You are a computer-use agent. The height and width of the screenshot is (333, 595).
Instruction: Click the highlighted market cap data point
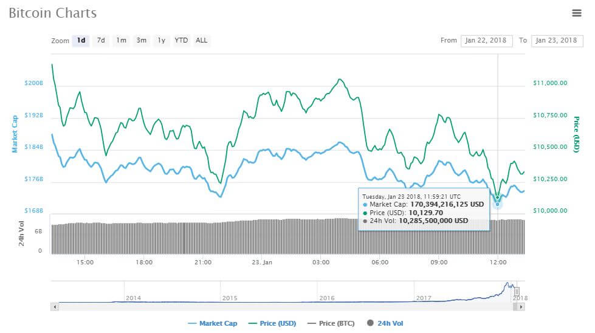(498, 204)
